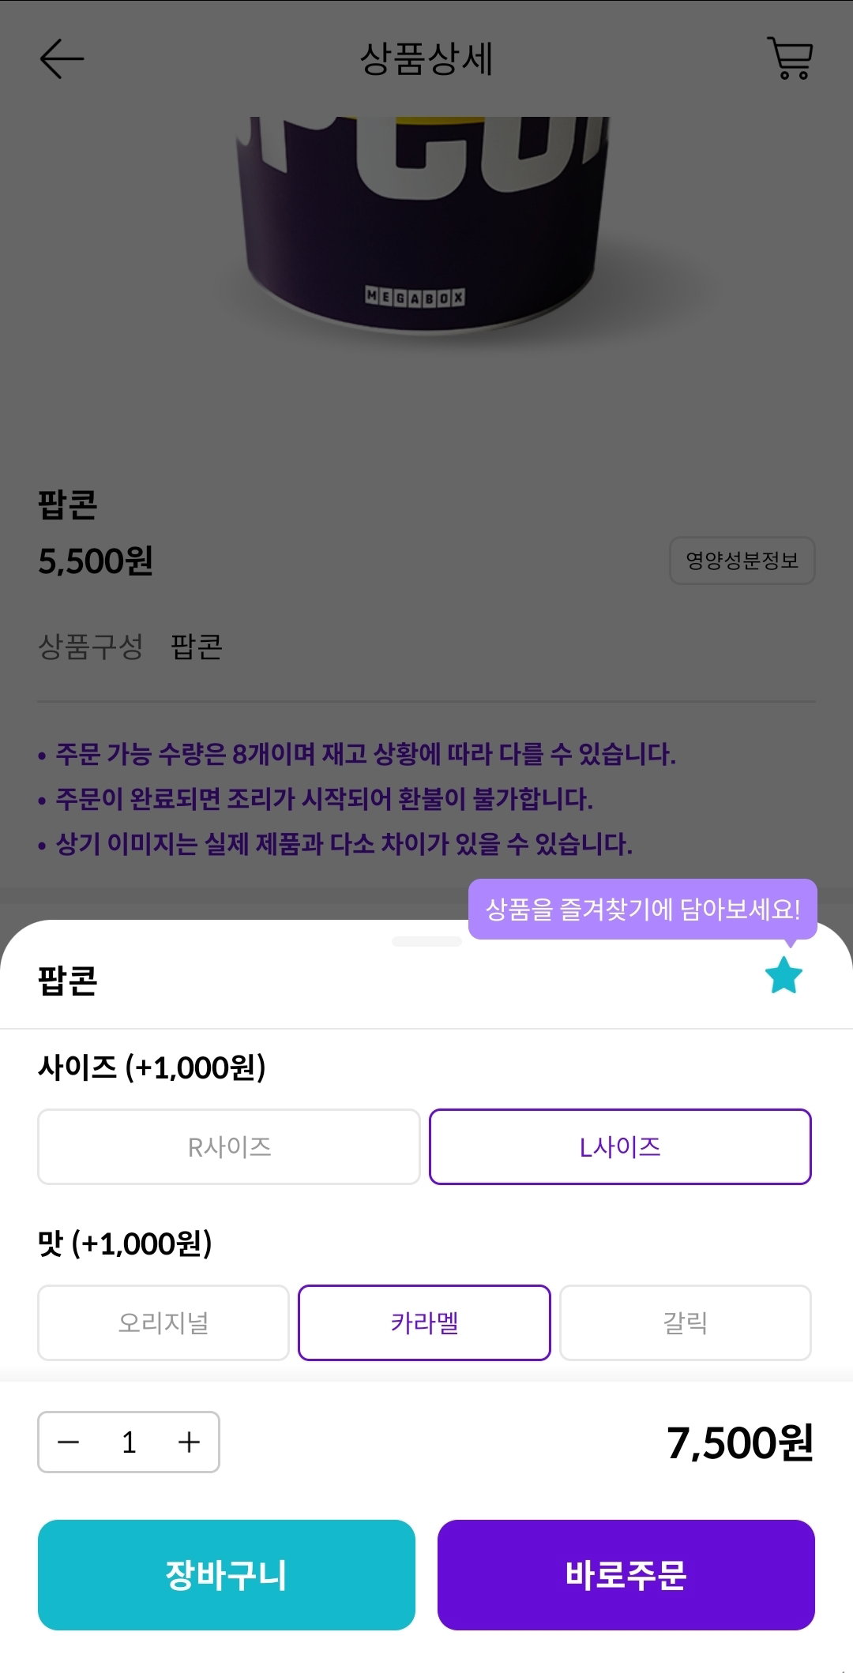This screenshot has width=853, height=1673.
Task: Open 영양성분정보 nutrition info
Action: 742,561
